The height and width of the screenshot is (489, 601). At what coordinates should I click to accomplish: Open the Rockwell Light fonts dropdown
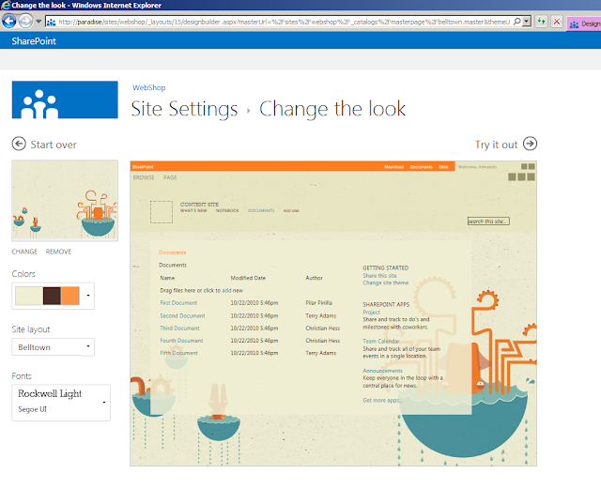(61, 403)
